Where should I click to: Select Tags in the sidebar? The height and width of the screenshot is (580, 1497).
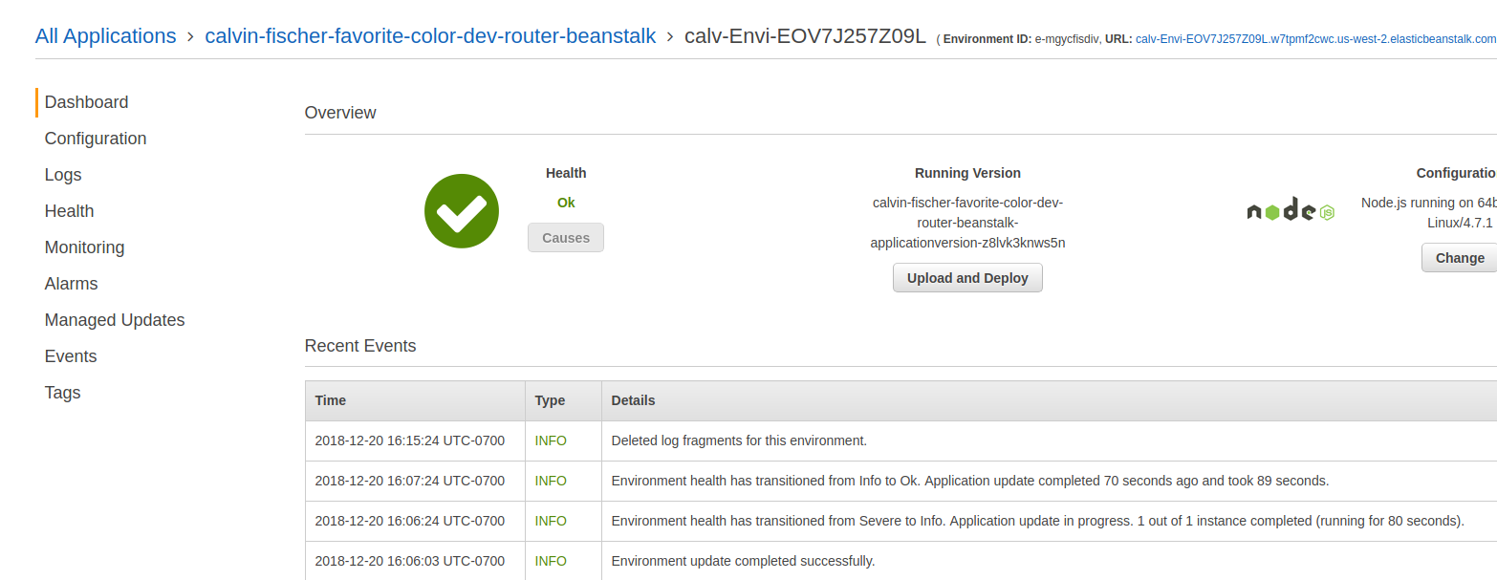[x=62, y=393]
